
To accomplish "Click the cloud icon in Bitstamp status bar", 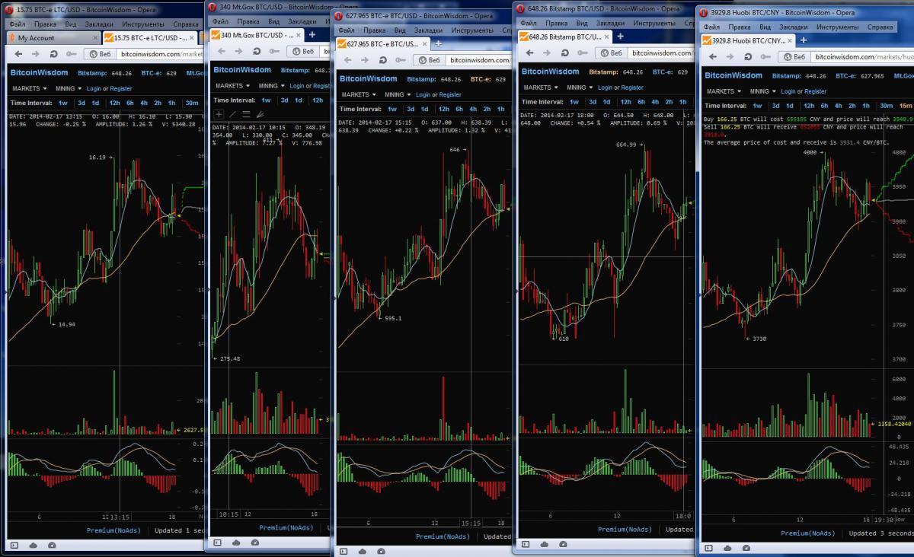I will point(545,544).
